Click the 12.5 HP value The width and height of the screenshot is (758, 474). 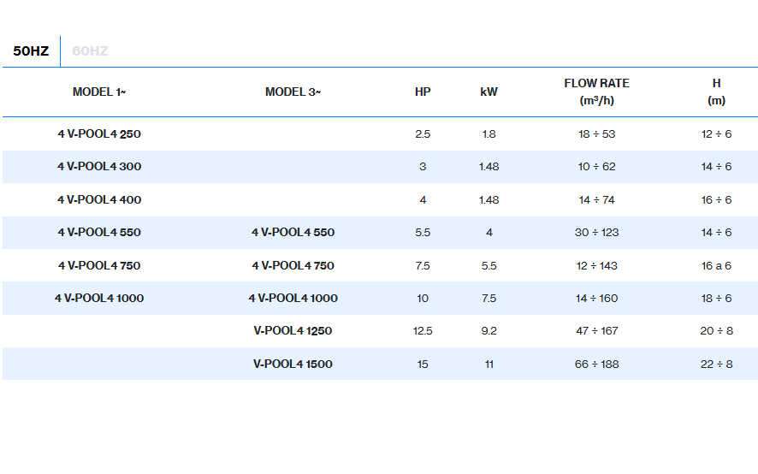[423, 331]
